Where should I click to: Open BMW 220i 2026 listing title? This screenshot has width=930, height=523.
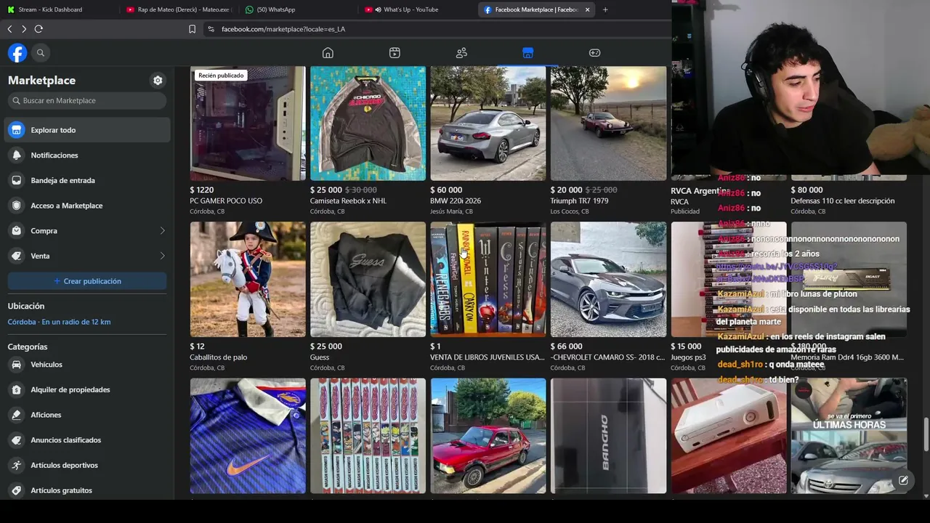point(456,201)
